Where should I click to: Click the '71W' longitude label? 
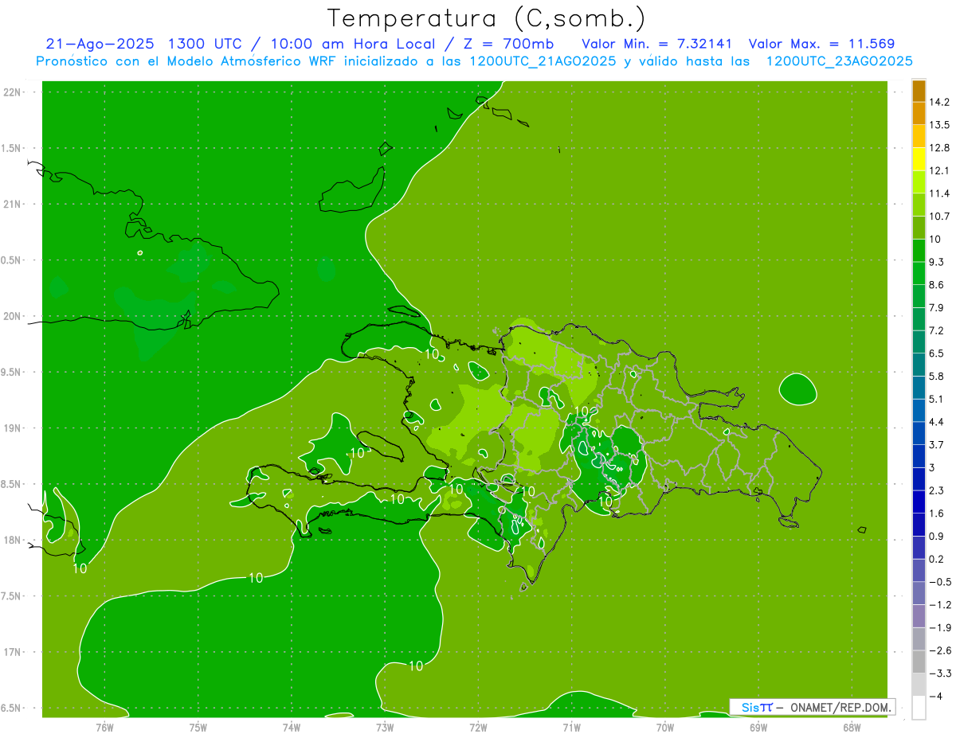(571, 727)
